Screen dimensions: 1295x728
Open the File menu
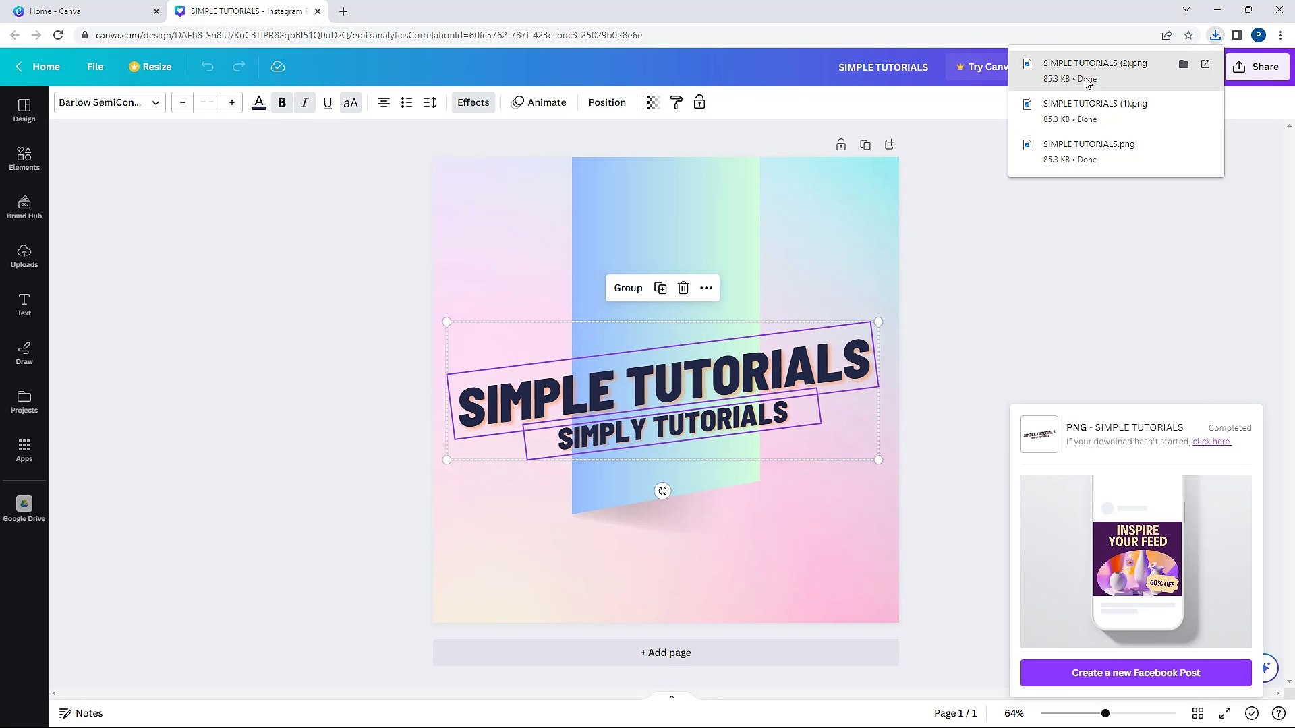tap(95, 67)
